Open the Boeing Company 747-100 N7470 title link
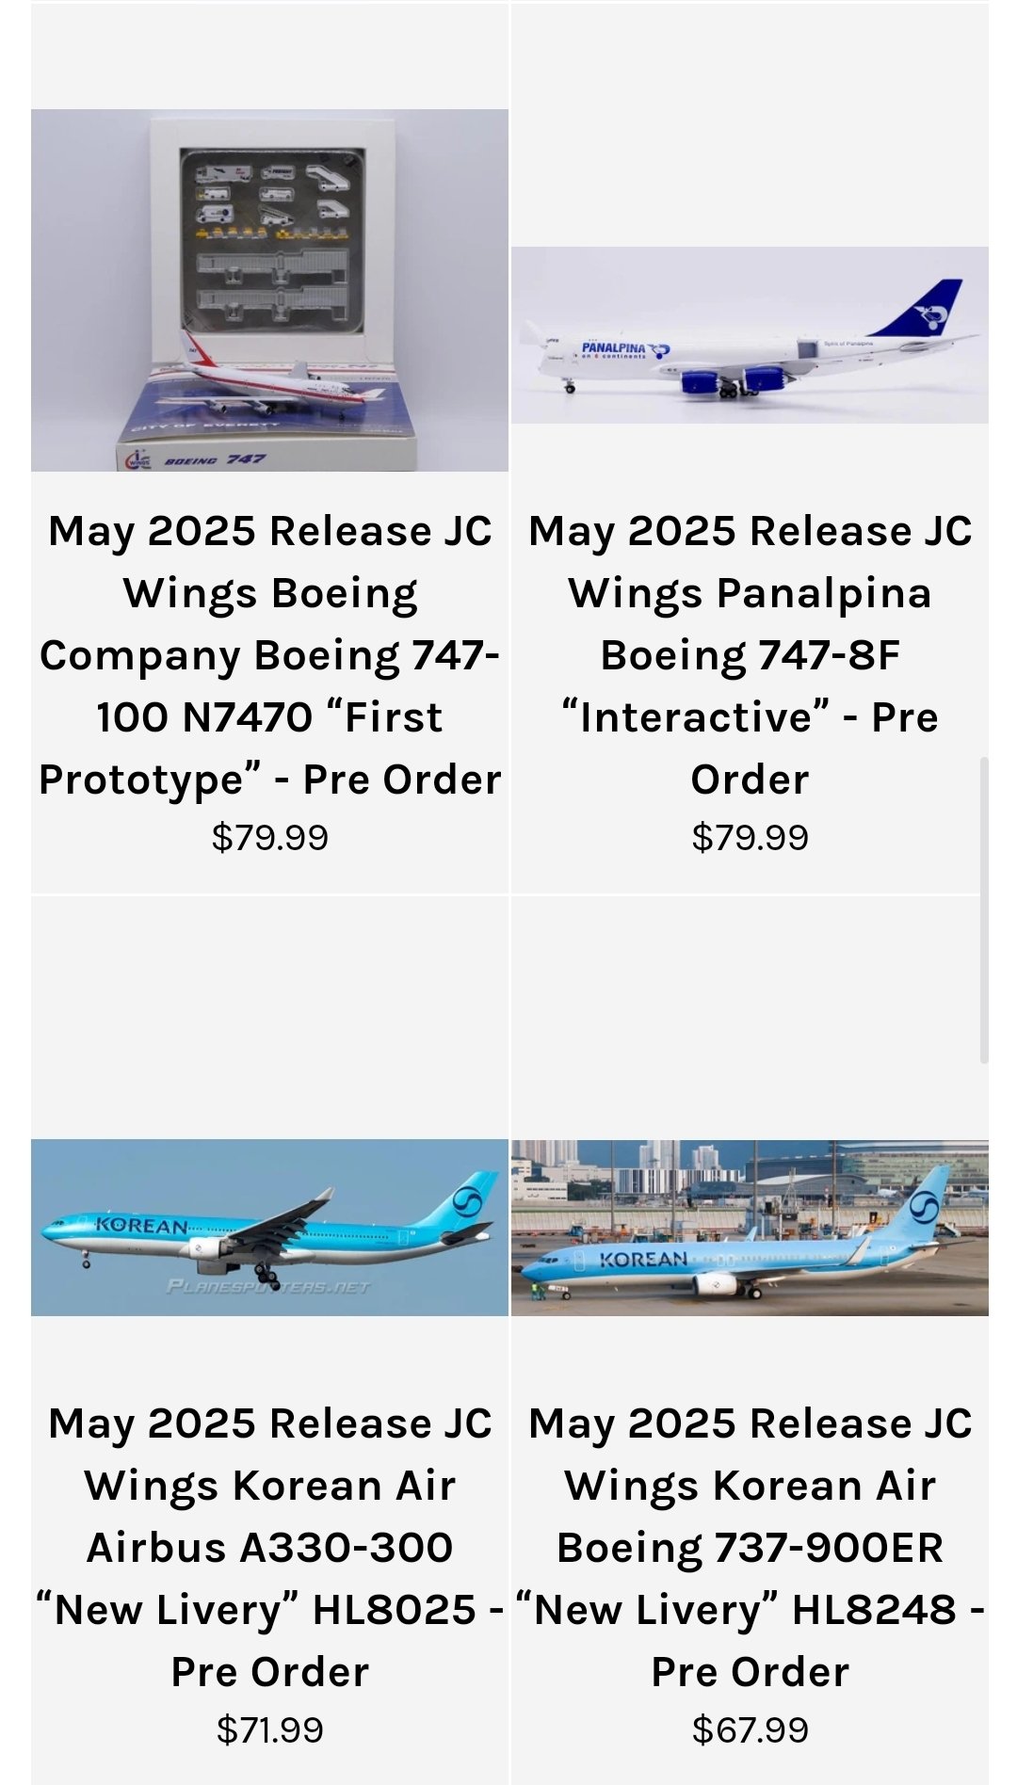 (269, 655)
